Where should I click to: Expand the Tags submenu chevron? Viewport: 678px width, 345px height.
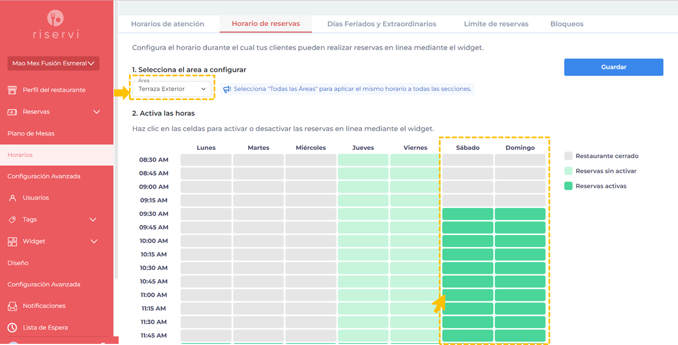pyautogui.click(x=93, y=219)
